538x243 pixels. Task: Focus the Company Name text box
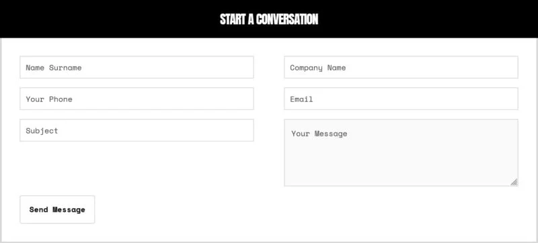tap(401, 67)
